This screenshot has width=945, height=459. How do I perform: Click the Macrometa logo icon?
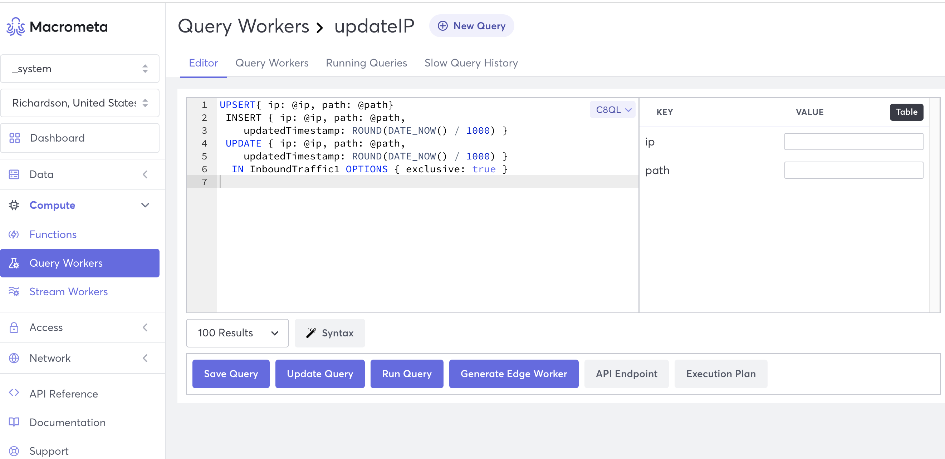pos(15,27)
